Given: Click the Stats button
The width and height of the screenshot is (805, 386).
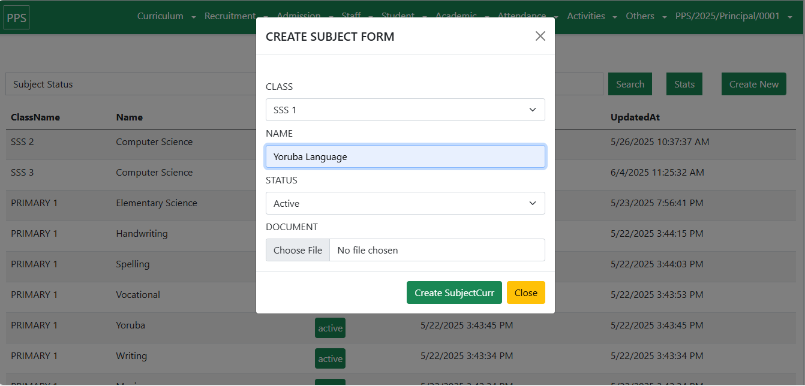Looking at the screenshot, I should pos(684,84).
